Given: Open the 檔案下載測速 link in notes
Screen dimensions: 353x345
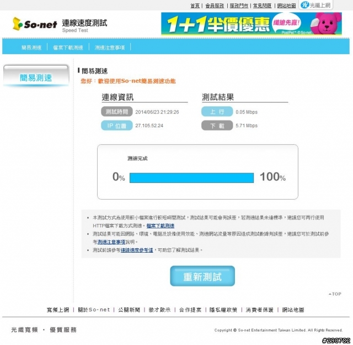Looking at the screenshot, I should tap(161, 226).
